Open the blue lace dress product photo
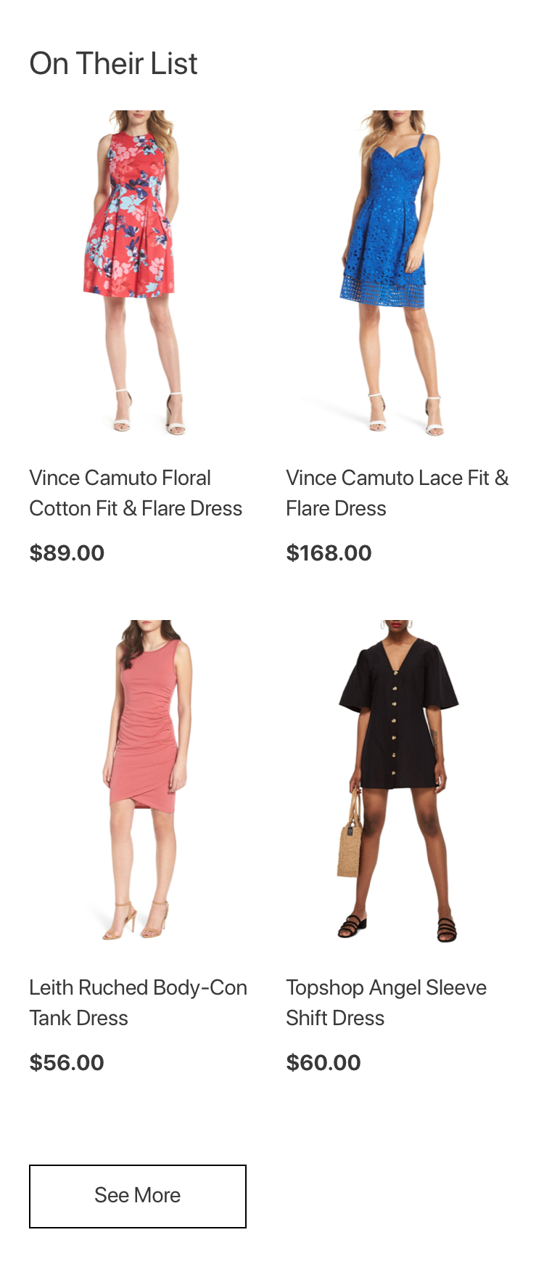 click(x=395, y=273)
